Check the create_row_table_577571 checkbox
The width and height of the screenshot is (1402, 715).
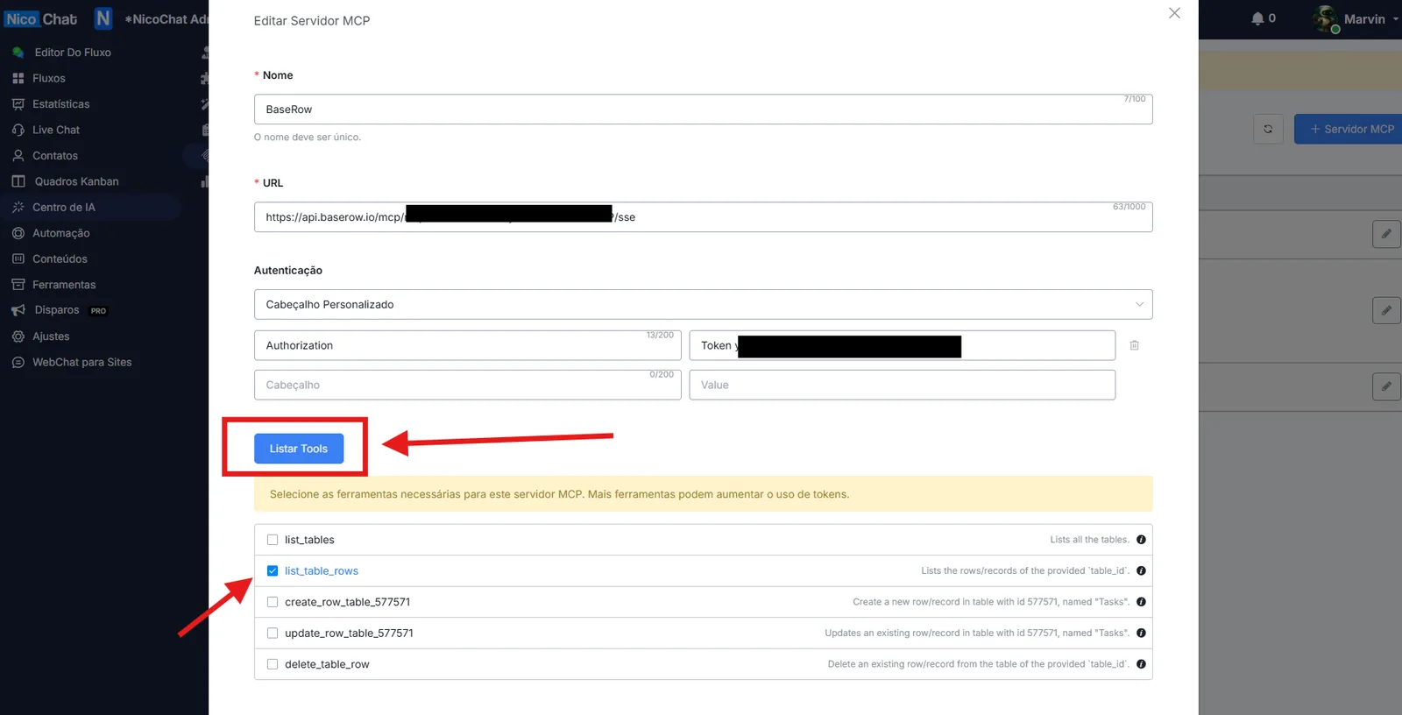[273, 602]
